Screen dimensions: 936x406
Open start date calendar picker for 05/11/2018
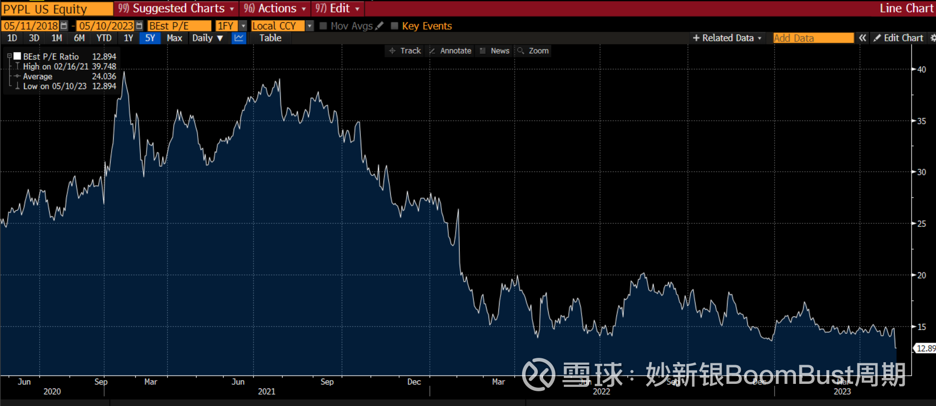(64, 26)
